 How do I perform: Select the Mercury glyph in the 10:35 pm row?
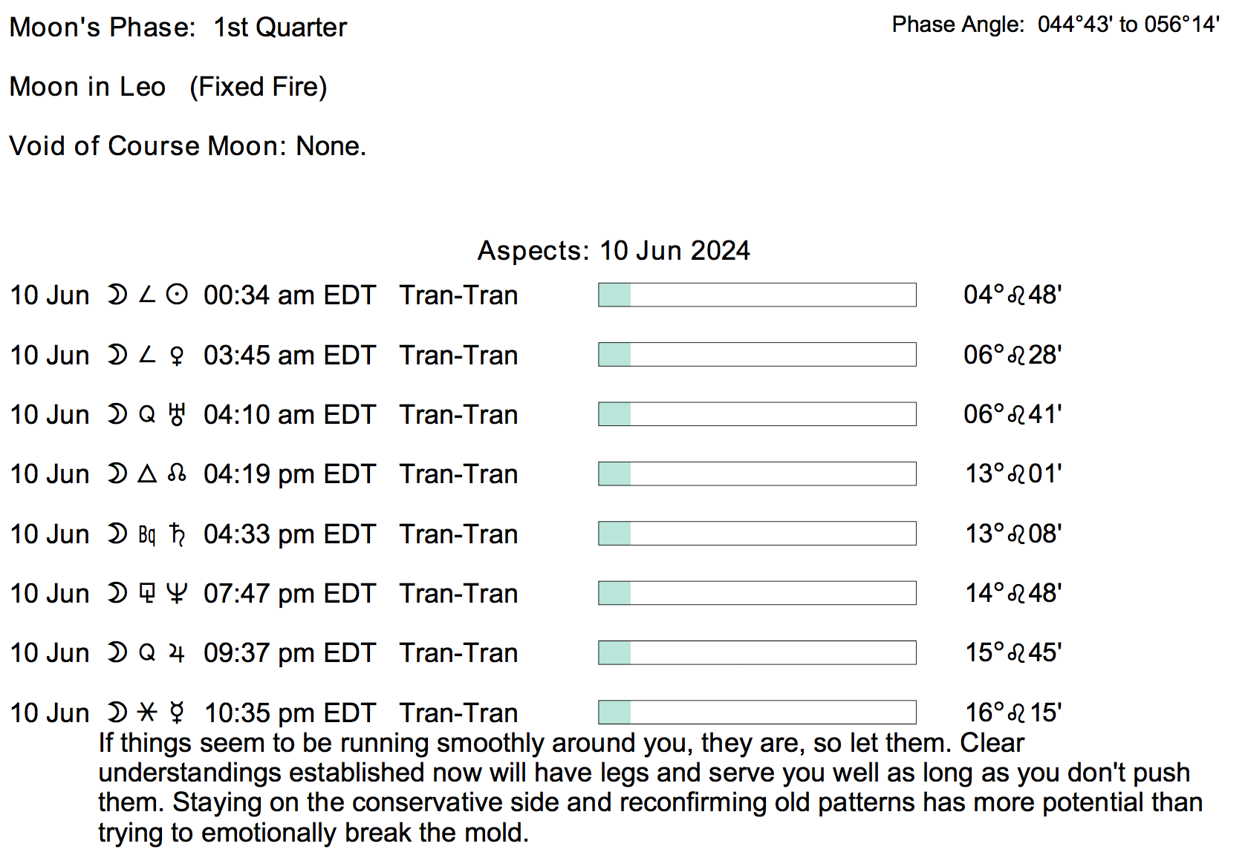coord(177,712)
